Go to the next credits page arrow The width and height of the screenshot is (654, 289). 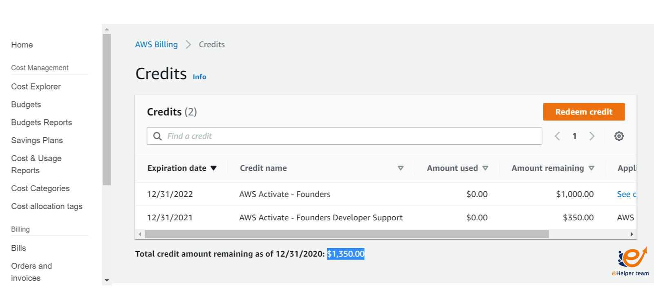tap(592, 136)
